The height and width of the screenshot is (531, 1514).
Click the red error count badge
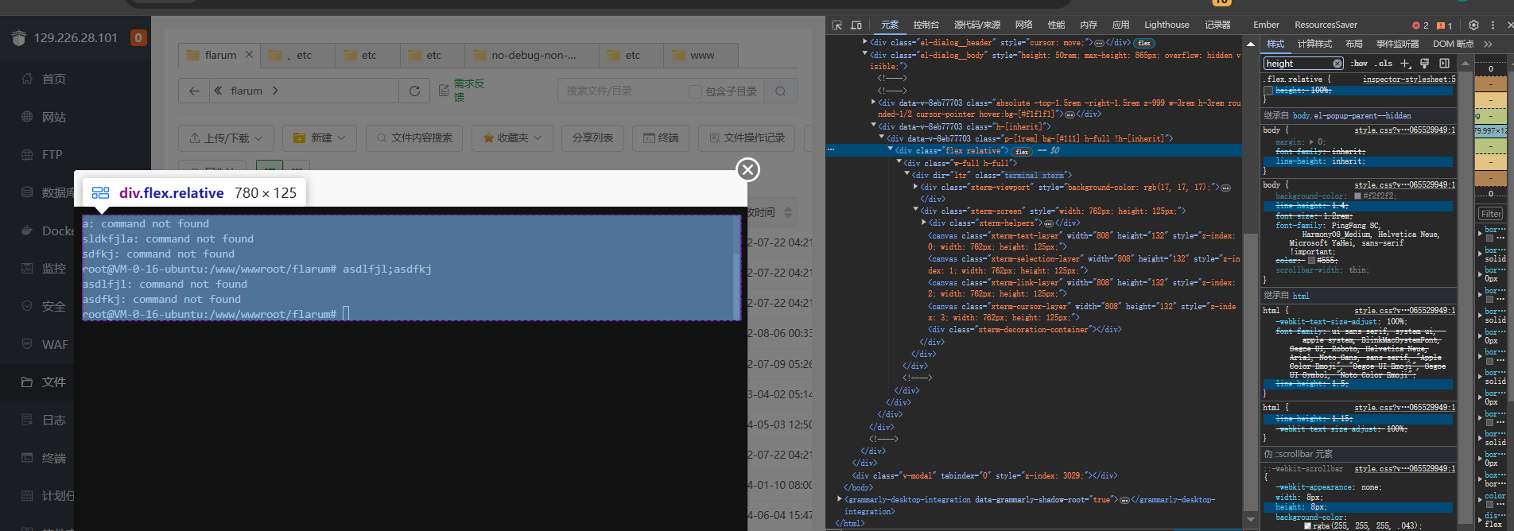[x=1420, y=25]
